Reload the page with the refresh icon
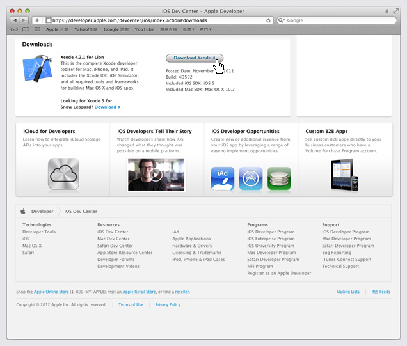Image resolution: width=407 pixels, height=346 pixels. click(x=268, y=20)
